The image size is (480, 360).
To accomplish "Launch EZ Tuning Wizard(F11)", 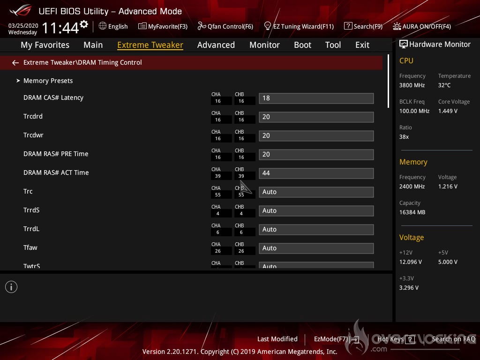I will 299,26.
